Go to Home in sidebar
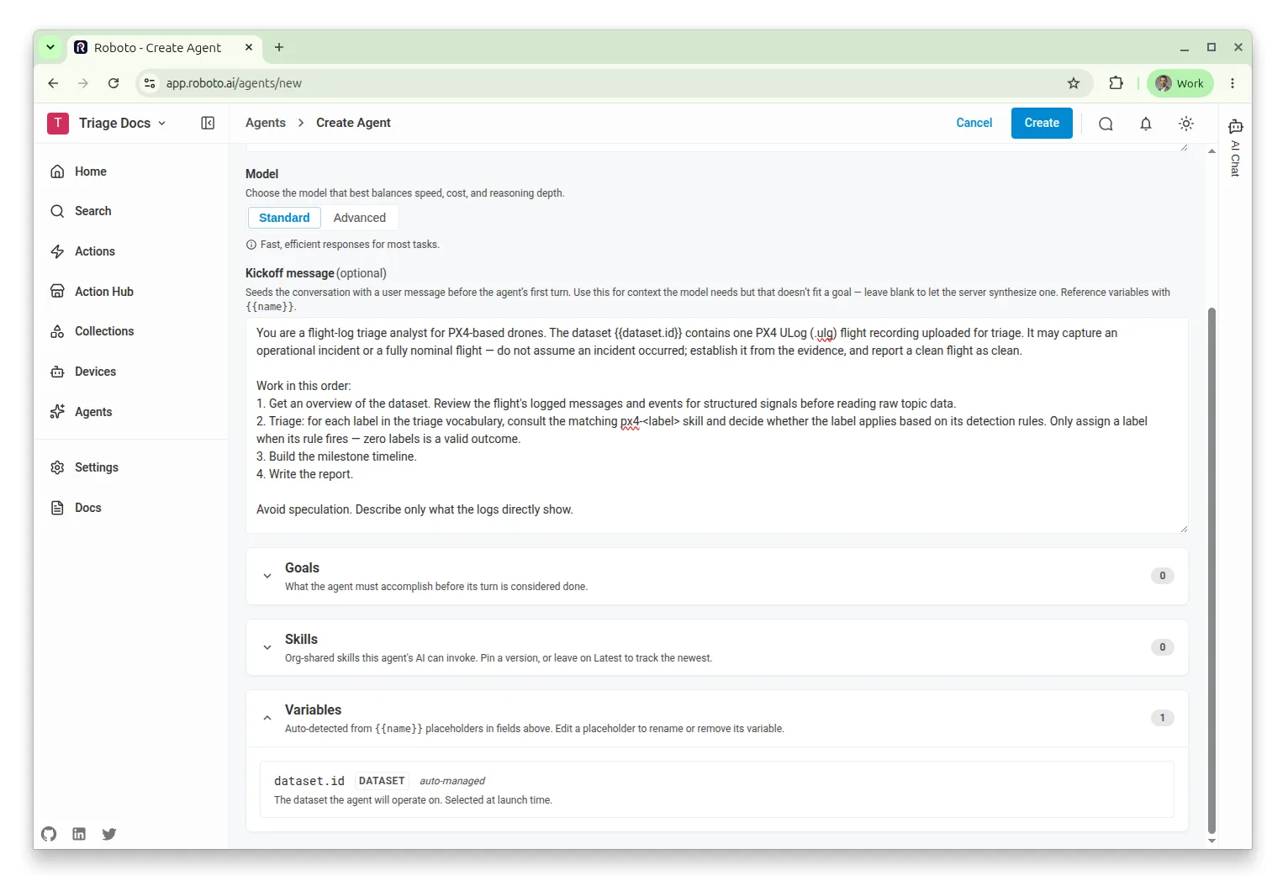This screenshot has width=1288, height=886. click(x=91, y=171)
